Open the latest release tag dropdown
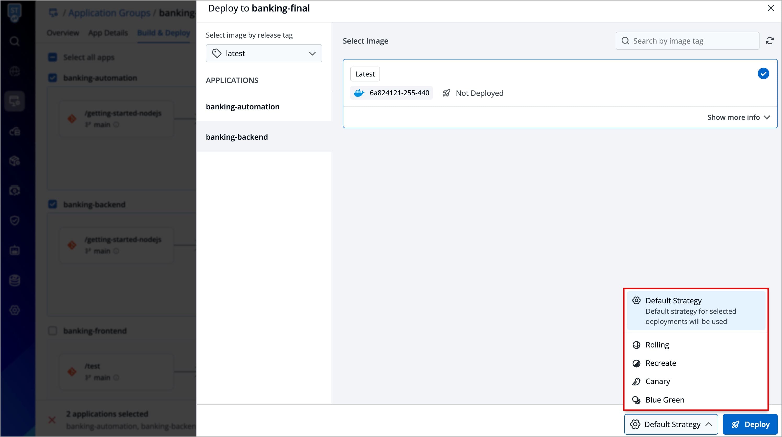Image resolution: width=782 pixels, height=437 pixels. [x=264, y=53]
